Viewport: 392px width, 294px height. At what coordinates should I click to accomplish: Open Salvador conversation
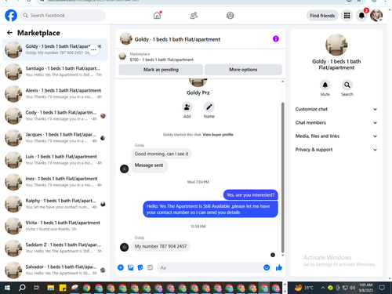[55, 270]
